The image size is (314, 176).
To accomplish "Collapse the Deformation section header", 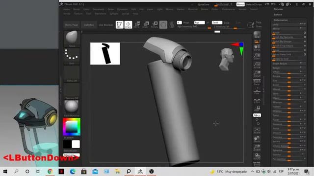I will [x=281, y=20].
